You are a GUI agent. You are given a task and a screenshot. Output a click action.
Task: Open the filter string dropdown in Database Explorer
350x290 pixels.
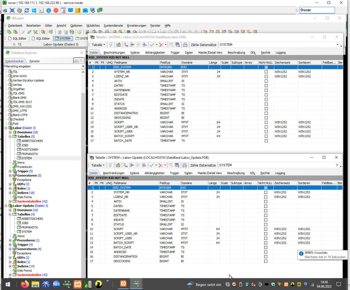83,67
